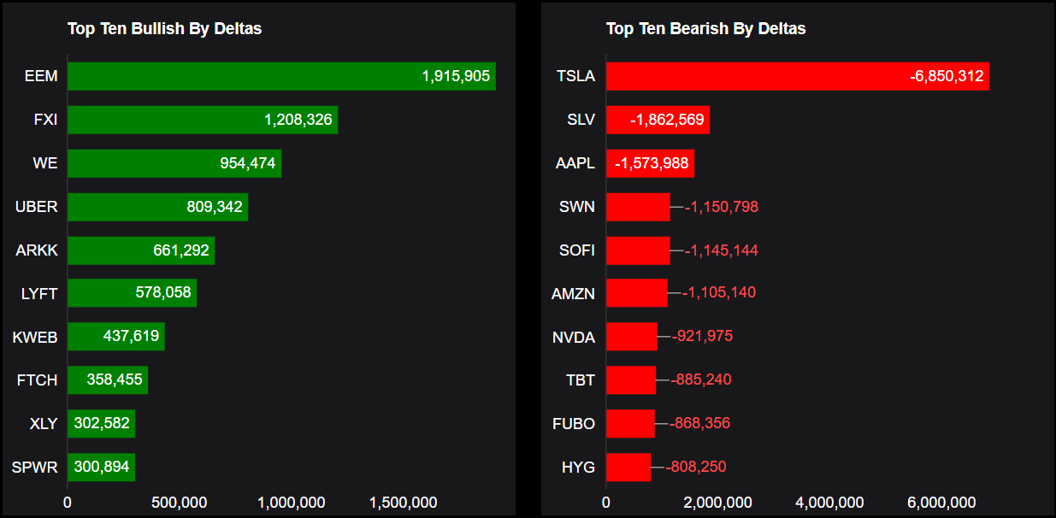
Task: Click the UBER ticker label
Action: 37,207
